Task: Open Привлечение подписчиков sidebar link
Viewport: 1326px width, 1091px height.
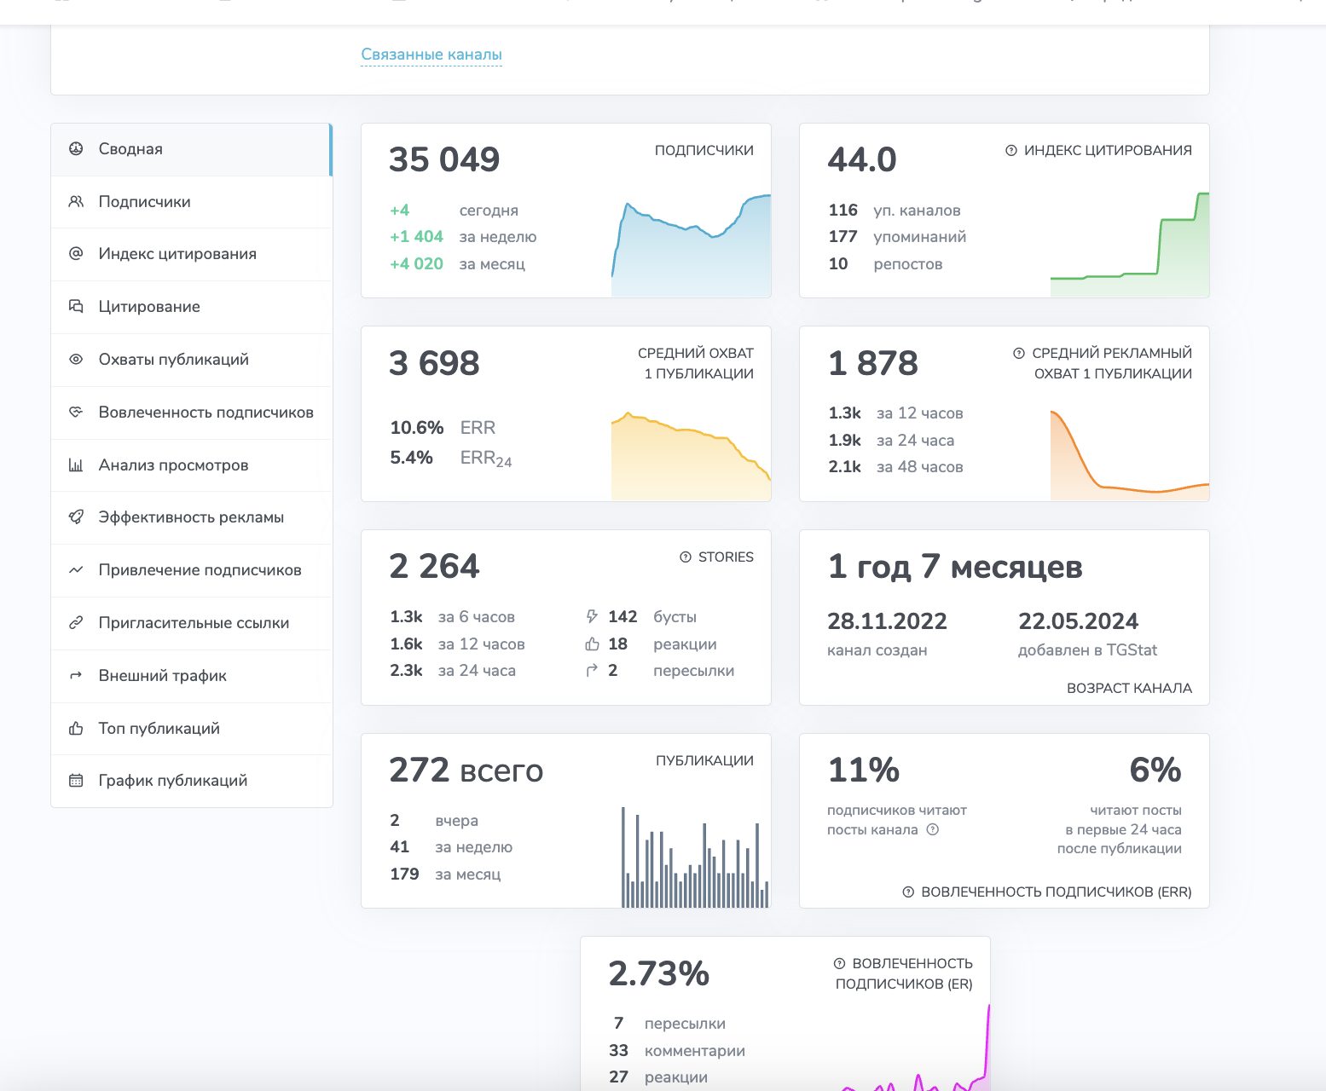Action: point(191,570)
